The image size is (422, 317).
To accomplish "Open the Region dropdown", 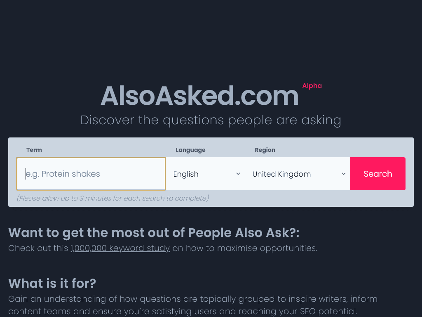I will (297, 174).
